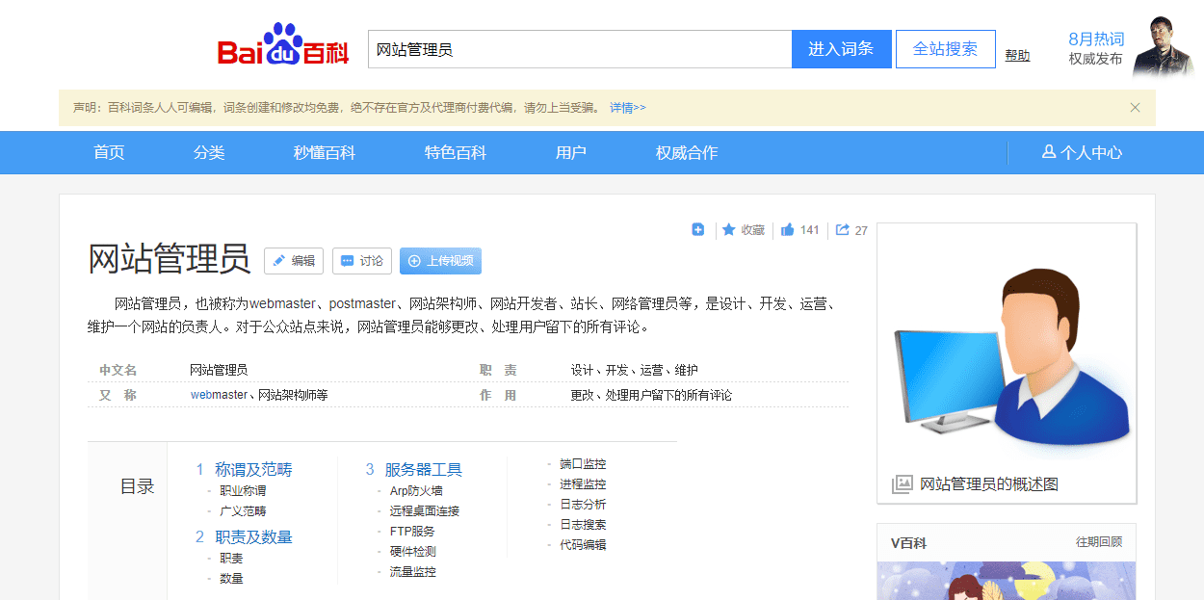The image size is (1204, 600).
Task: Click the 目录 heading
Action: (137, 486)
